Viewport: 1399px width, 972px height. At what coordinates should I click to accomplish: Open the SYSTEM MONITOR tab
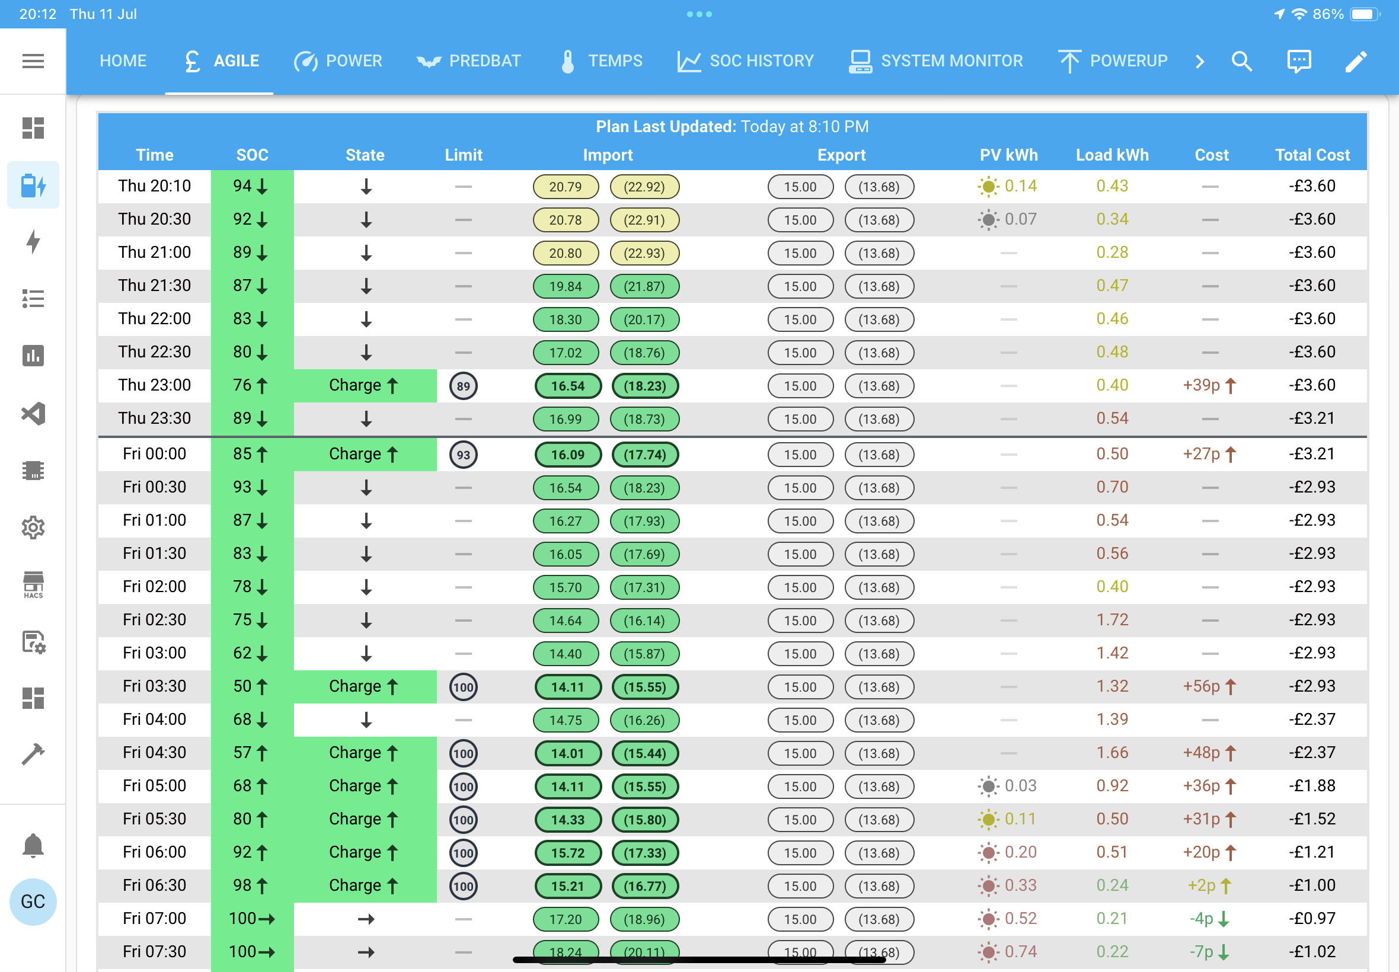tap(935, 61)
